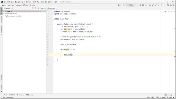Open Project panel options gear icon
176x99 pixels.
pyautogui.click(x=42, y=9)
